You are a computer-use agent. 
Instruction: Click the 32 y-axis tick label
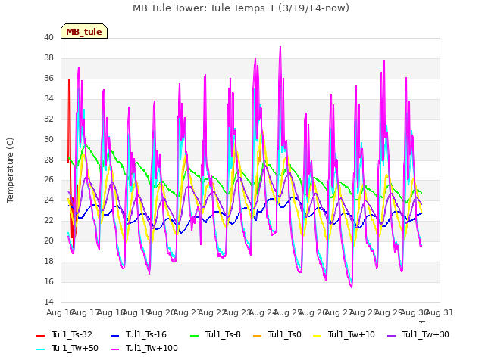pyautogui.click(x=48, y=119)
